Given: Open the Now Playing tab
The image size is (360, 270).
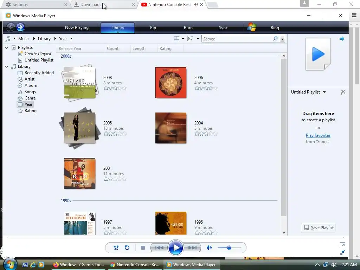Looking at the screenshot, I should [77, 27].
